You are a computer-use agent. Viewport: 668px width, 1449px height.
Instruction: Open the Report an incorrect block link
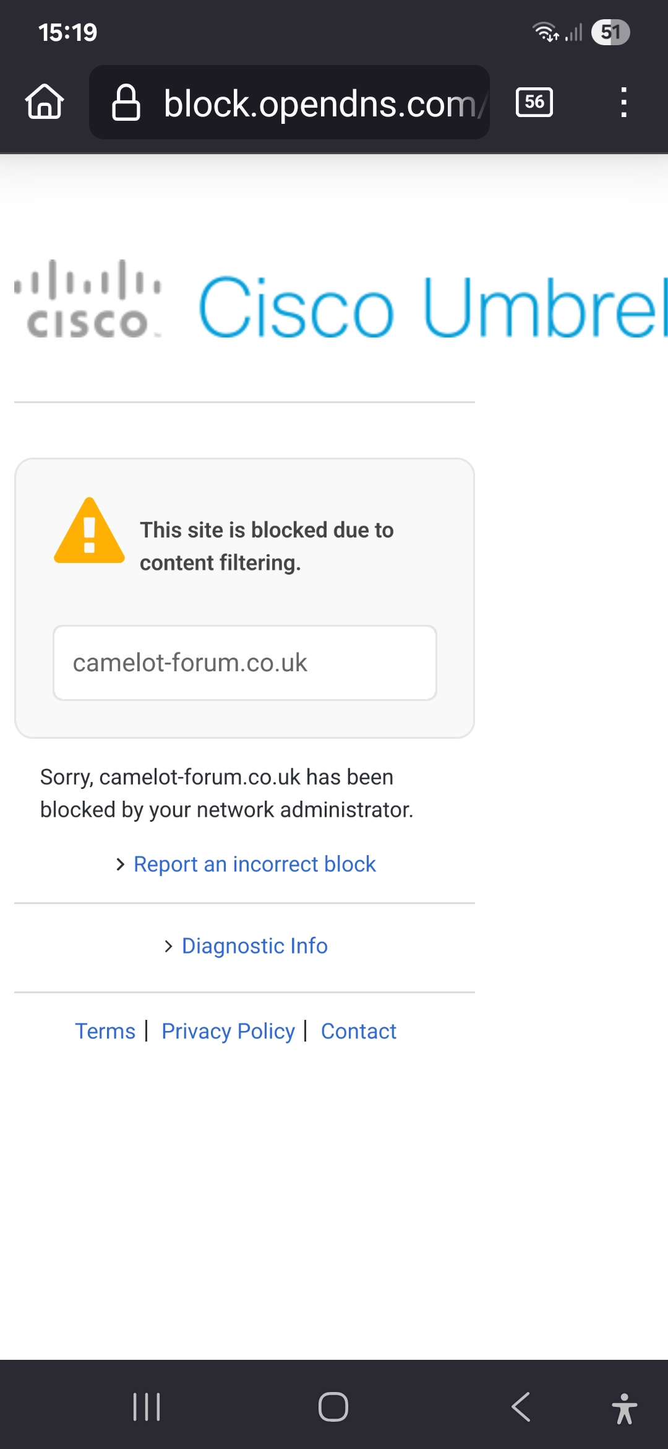pyautogui.click(x=255, y=864)
